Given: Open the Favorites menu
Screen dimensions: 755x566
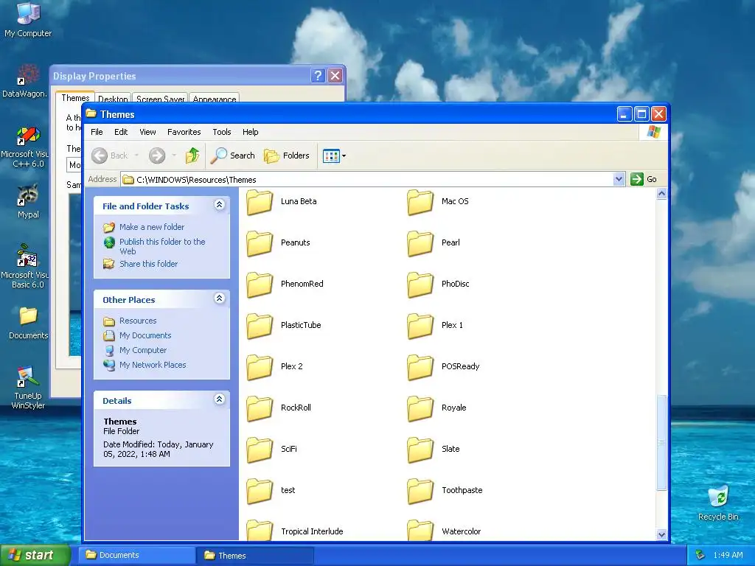Looking at the screenshot, I should point(184,132).
